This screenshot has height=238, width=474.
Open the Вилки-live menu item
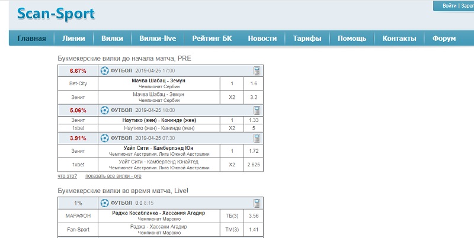point(158,38)
